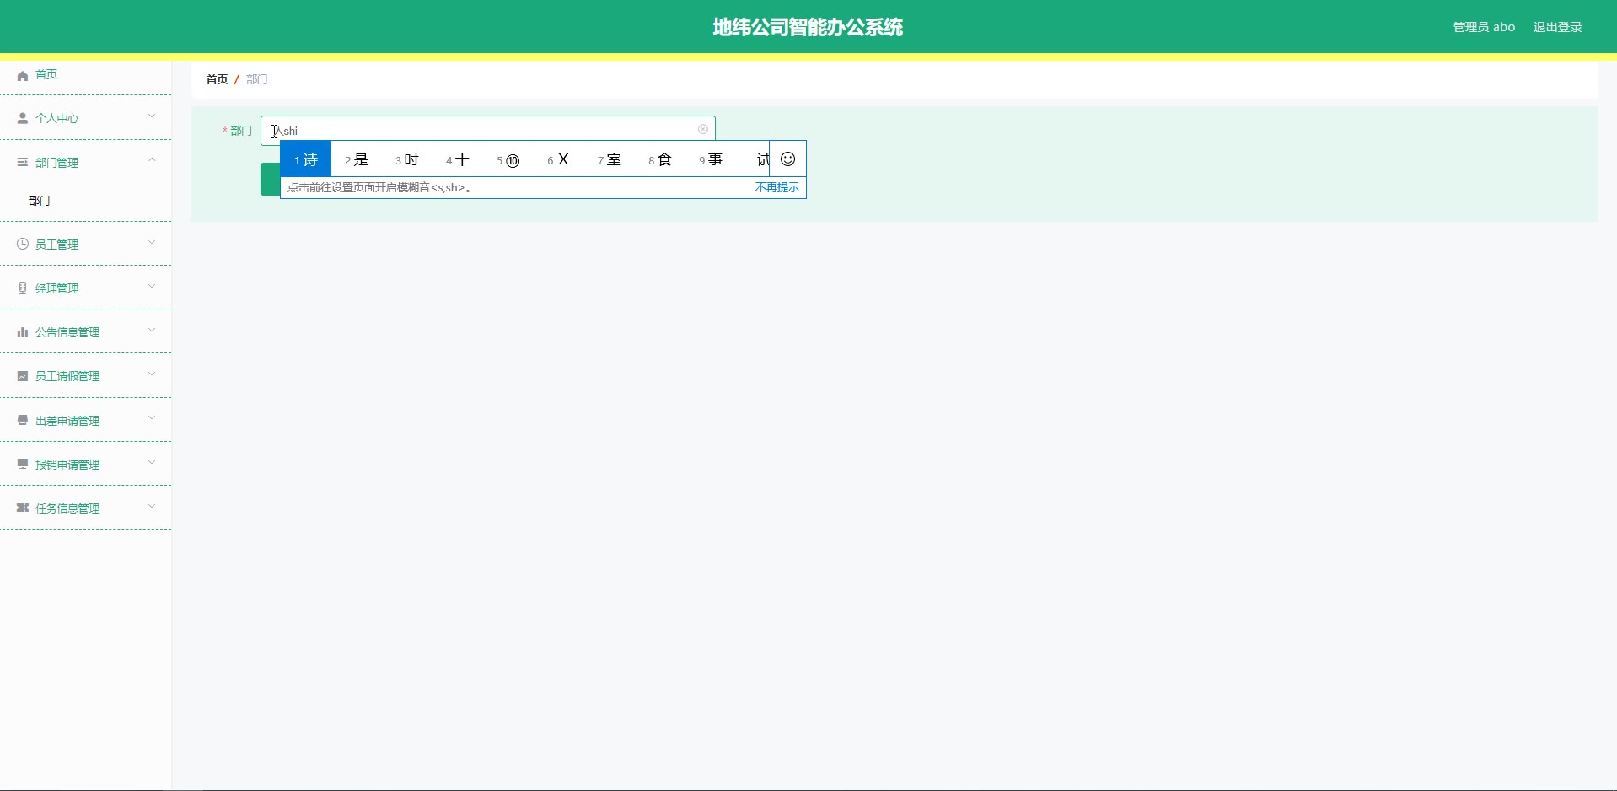Expand the 报销申请管理 menu chevron

[x=152, y=461]
